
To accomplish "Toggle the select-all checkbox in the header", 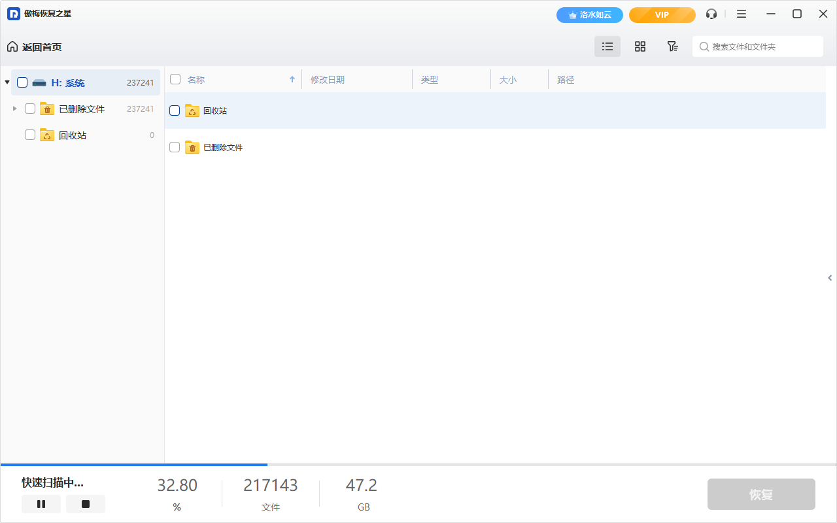I will click(175, 79).
